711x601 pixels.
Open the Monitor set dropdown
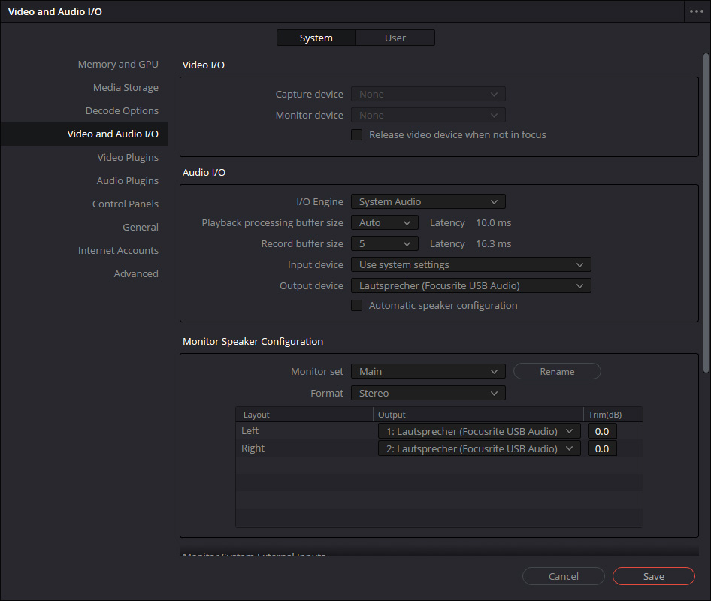[x=428, y=372]
